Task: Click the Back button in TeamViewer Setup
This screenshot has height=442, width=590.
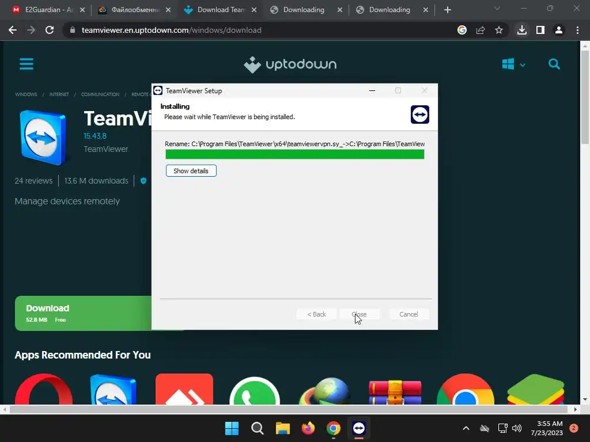Action: pyautogui.click(x=316, y=314)
